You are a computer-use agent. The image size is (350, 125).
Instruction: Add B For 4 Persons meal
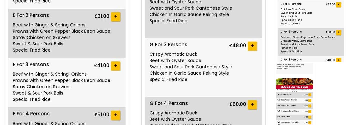coord(339,5)
